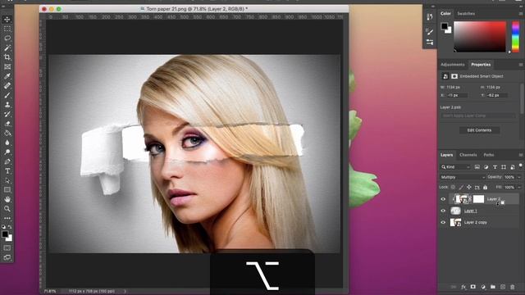Create new fill or adjustment layer
Viewport: 525px width, 295px height.
[x=483, y=287]
